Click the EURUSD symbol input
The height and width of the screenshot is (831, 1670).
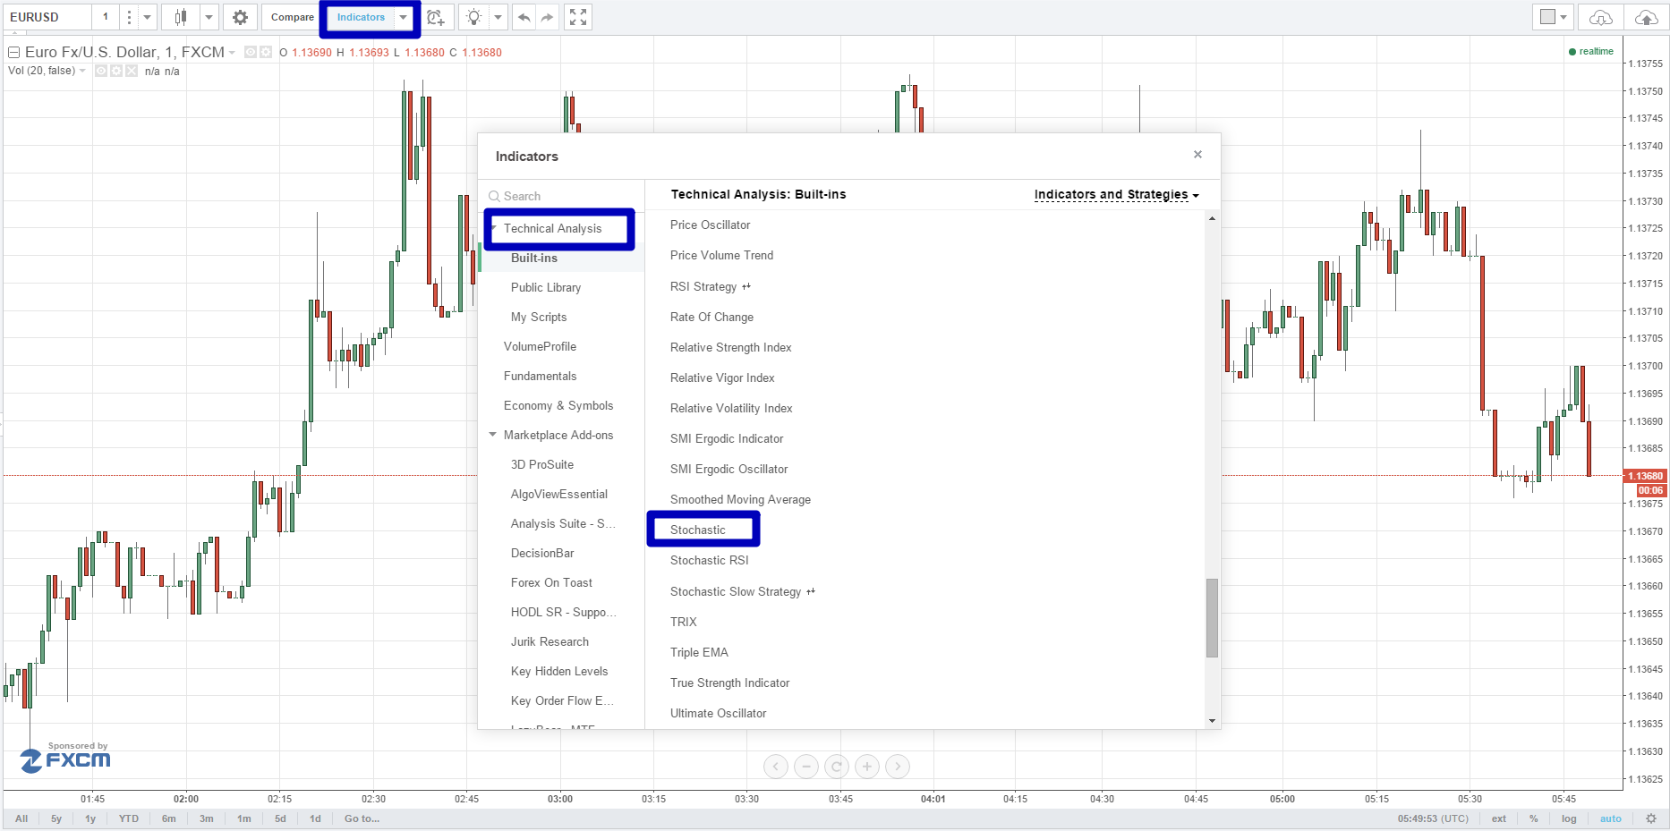47,17
